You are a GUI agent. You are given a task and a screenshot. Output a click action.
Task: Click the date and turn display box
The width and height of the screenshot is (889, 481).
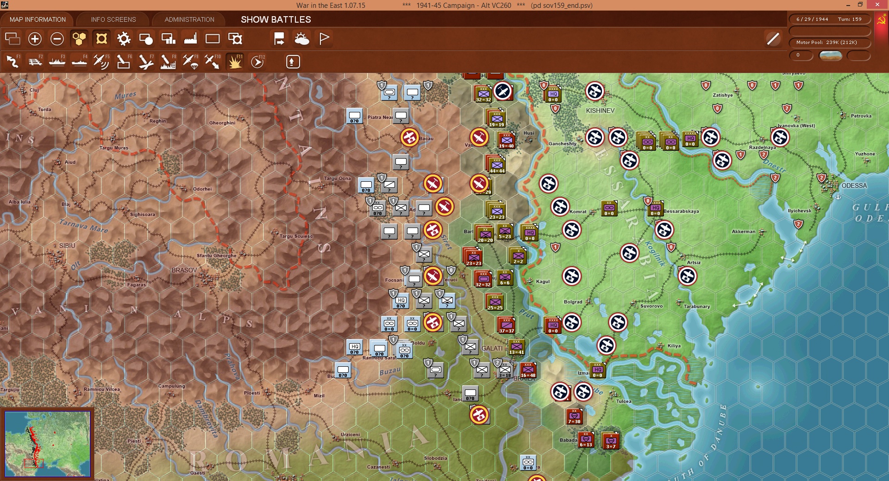829,19
